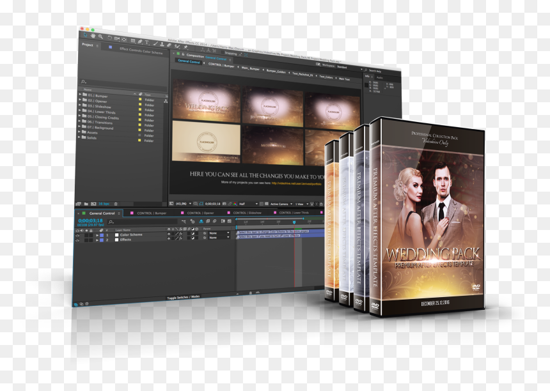Viewport: 550px width, 391px height.
Task: Click the Wedding Pack preview thumbnail in viewer
Action: pyautogui.click(x=206, y=101)
